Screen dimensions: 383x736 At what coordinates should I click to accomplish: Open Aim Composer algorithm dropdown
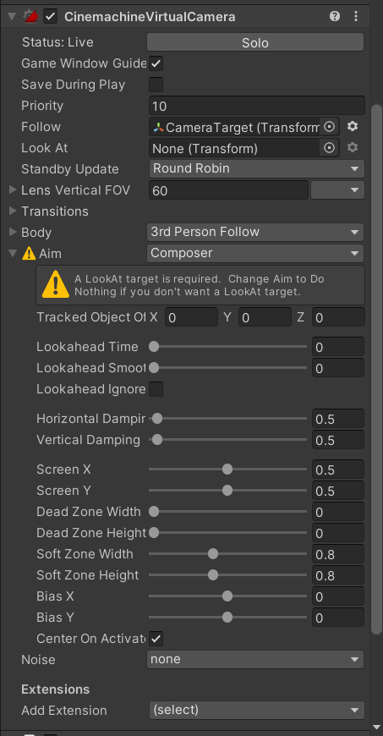coord(255,253)
